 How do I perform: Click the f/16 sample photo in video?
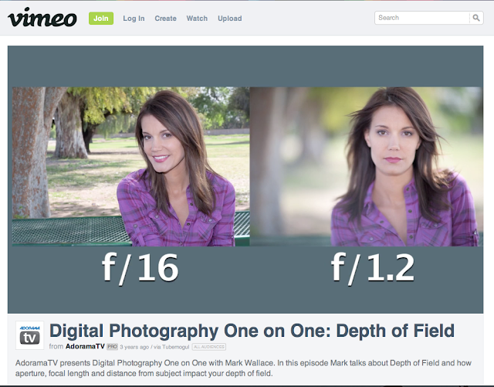coord(130,167)
